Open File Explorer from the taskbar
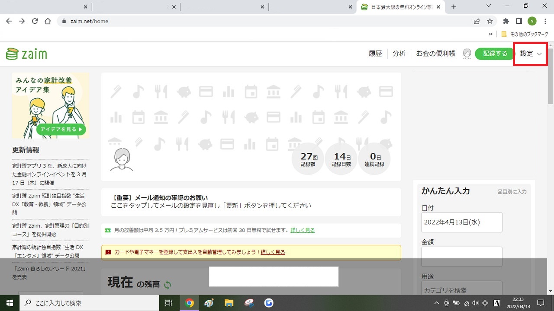This screenshot has height=311, width=554. point(229,303)
